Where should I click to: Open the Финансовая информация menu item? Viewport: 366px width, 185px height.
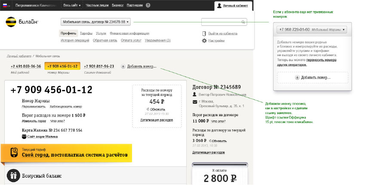[130, 33]
